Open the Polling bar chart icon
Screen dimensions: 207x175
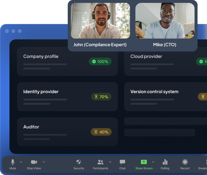click(x=165, y=162)
